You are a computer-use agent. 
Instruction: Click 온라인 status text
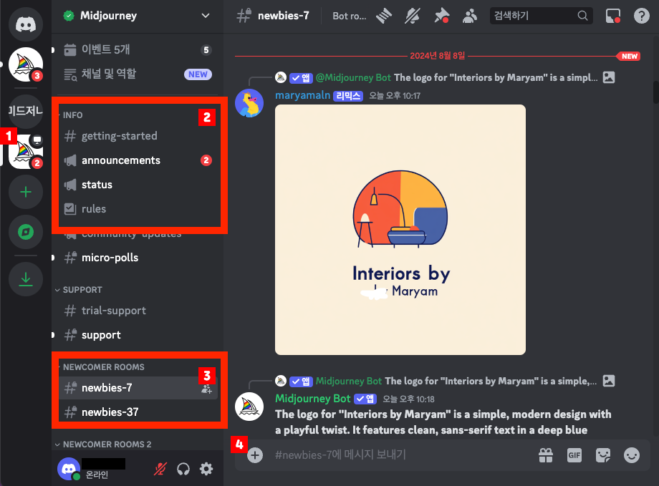pos(97,475)
